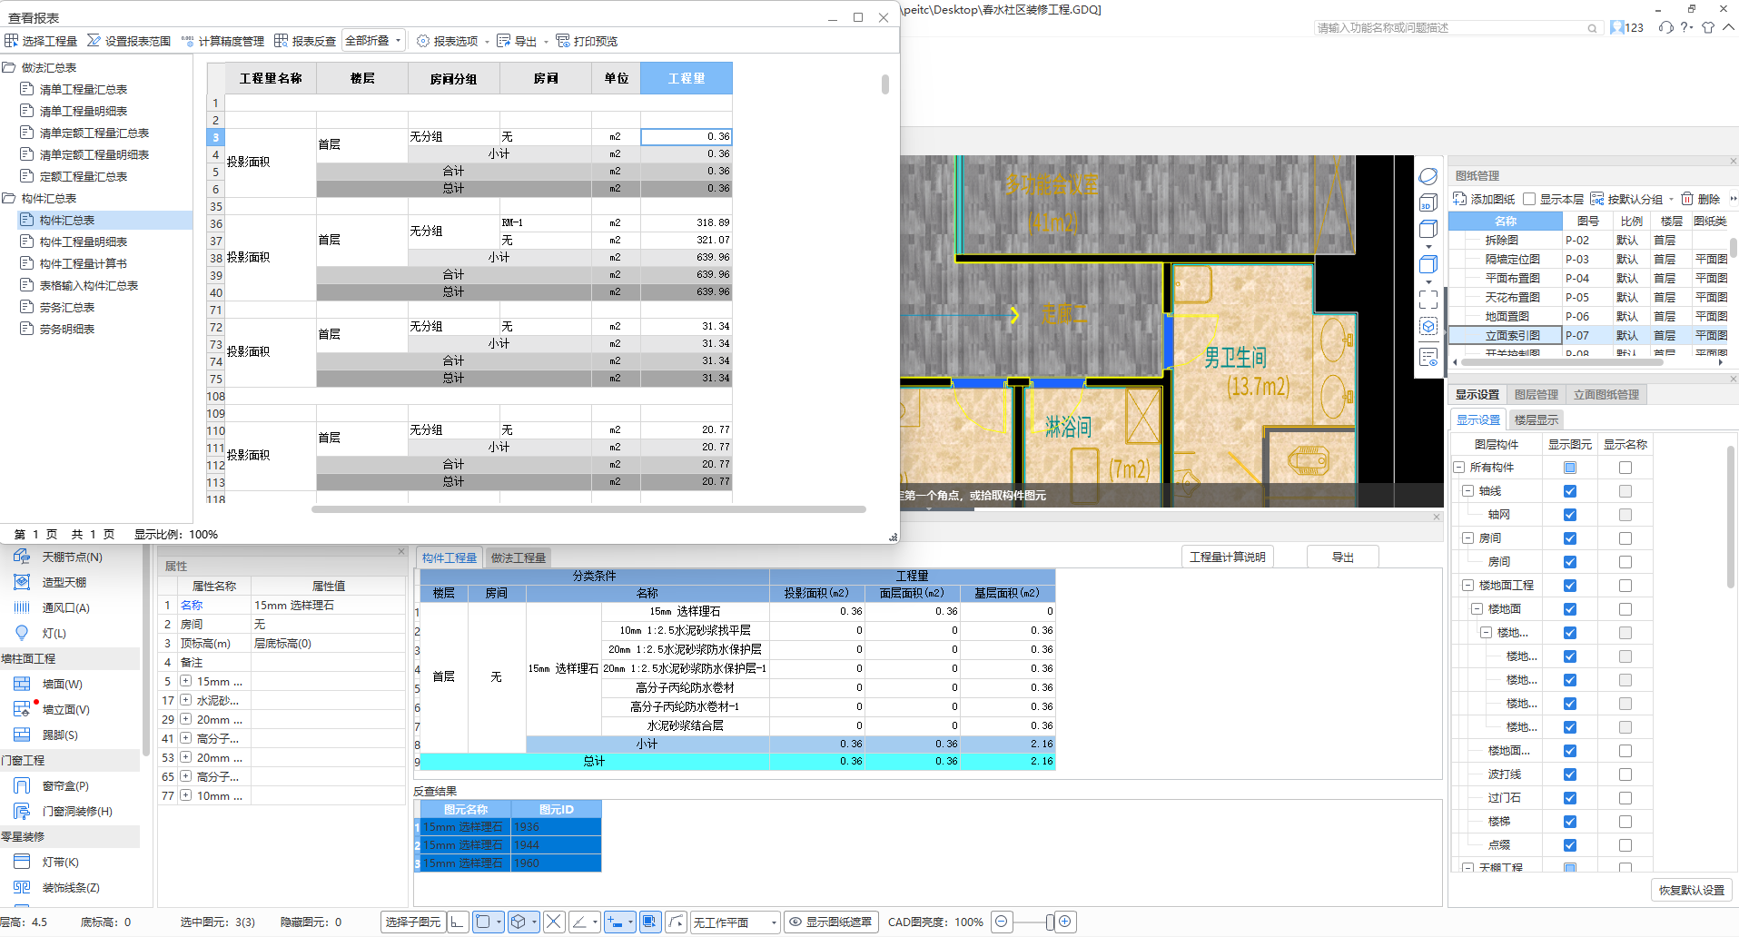The height and width of the screenshot is (937, 1739).
Task: Click the orbit view icon in the vertical toolbar
Action: (1428, 176)
